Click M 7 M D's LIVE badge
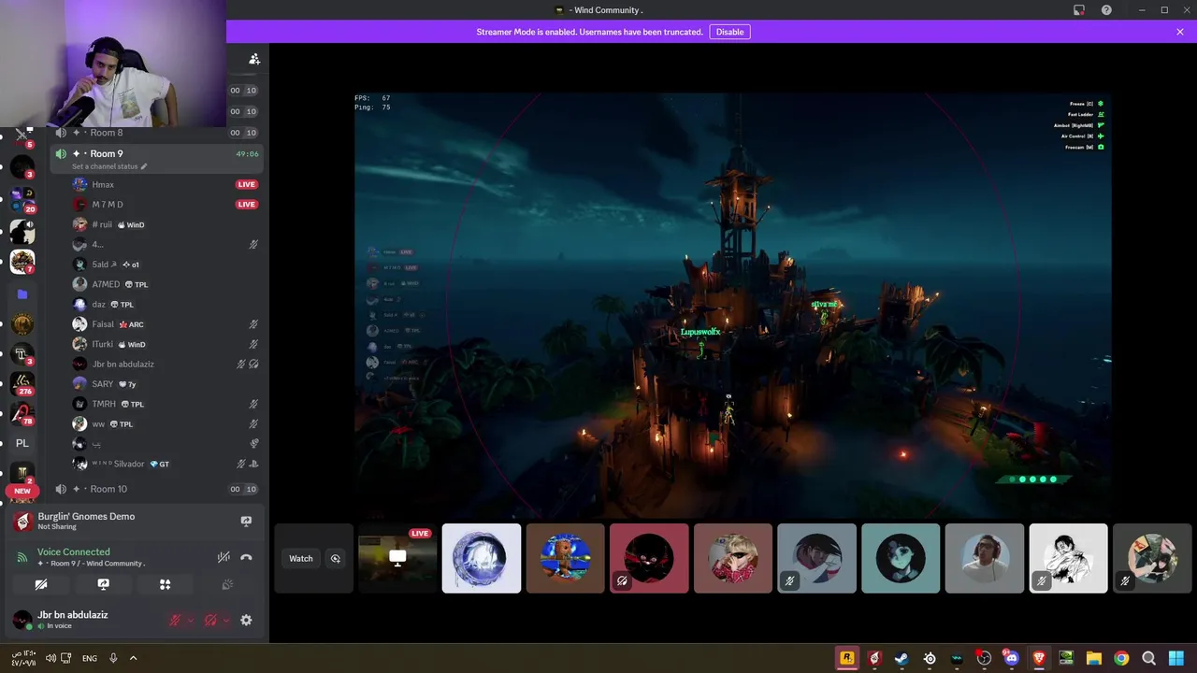The width and height of the screenshot is (1197, 673). [x=246, y=205]
